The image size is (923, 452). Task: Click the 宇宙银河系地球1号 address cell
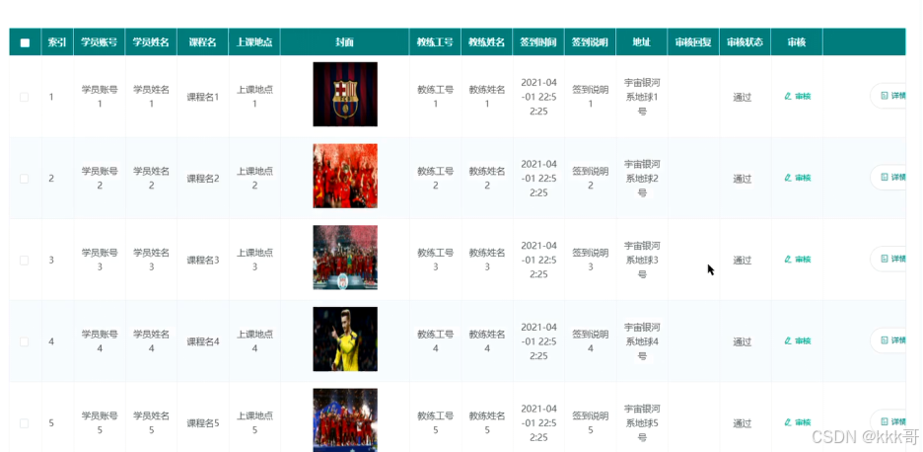(642, 97)
